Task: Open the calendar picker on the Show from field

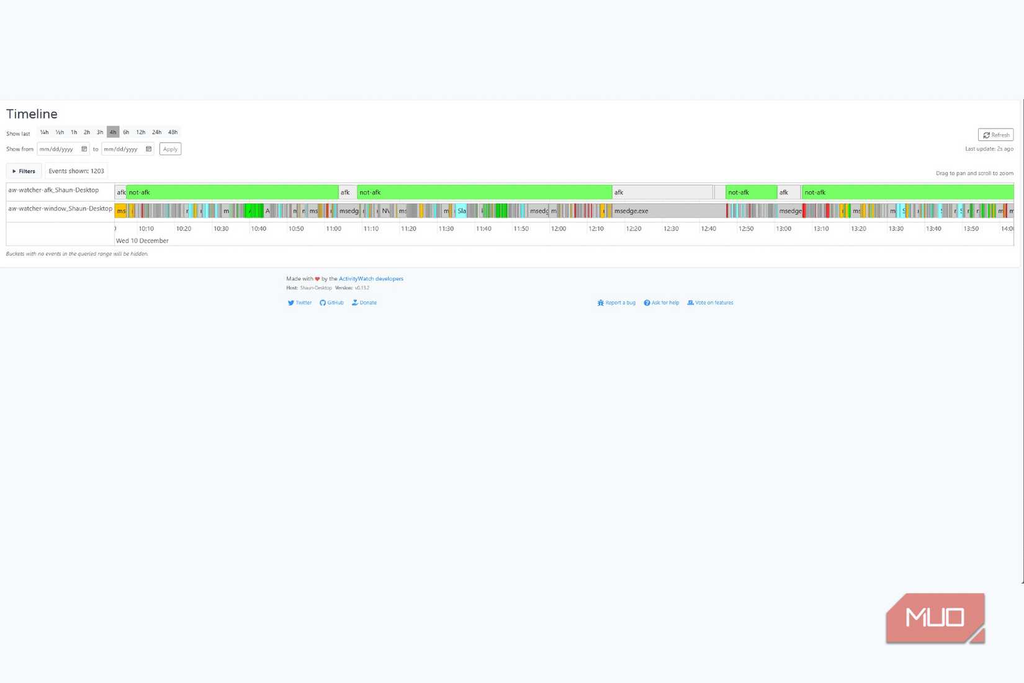Action: (84, 149)
